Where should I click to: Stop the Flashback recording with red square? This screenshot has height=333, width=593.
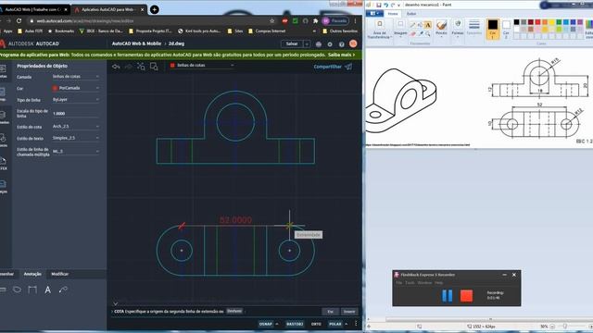pos(466,296)
